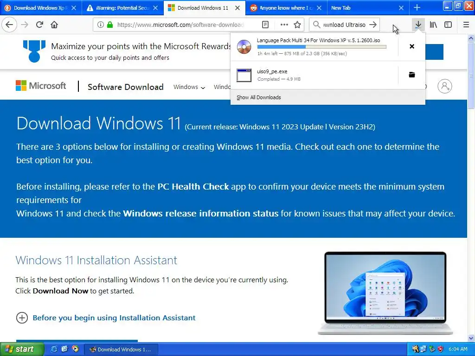Click the red security shield tray icon
This screenshot has height=356, width=475.
[441, 349]
